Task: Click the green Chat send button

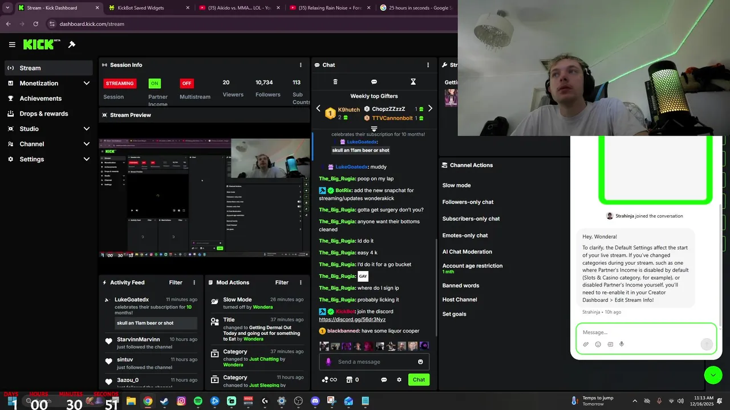Action: coord(419,380)
